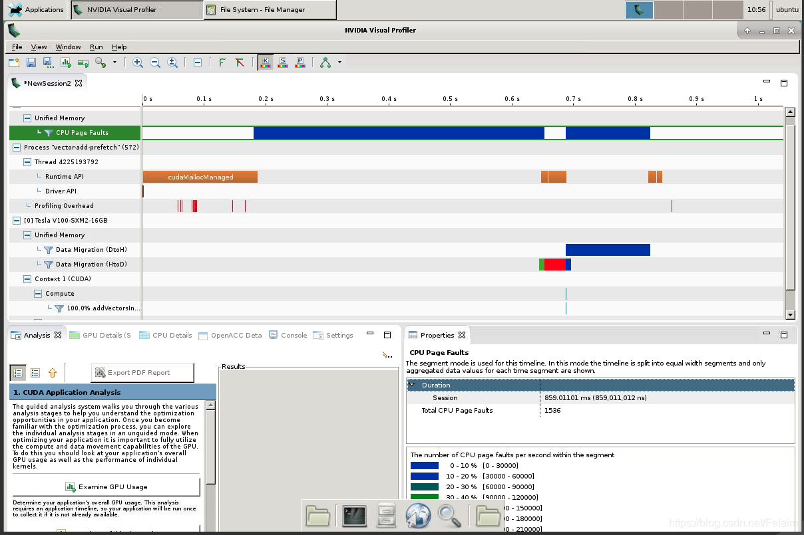Collapse Thread 4225193792 node
The height and width of the screenshot is (535, 804).
coord(27,162)
